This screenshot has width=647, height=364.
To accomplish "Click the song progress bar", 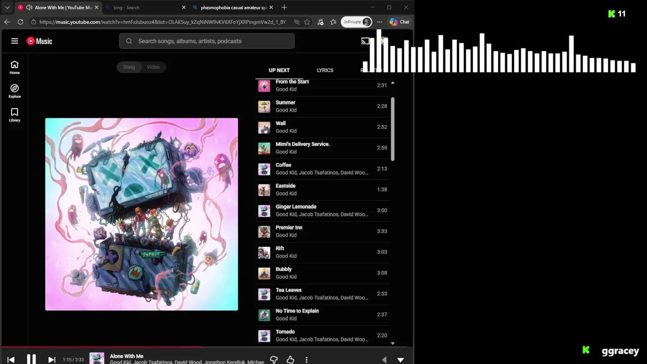I will pos(207,347).
